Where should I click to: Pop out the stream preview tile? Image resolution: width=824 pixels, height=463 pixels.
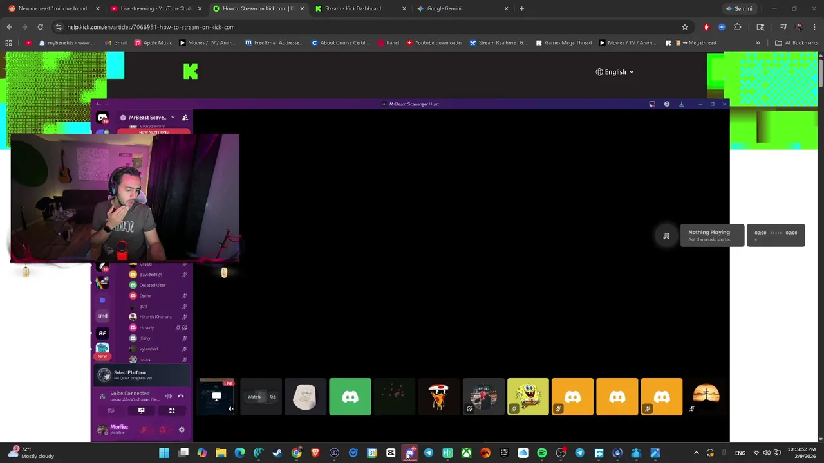(x=272, y=397)
